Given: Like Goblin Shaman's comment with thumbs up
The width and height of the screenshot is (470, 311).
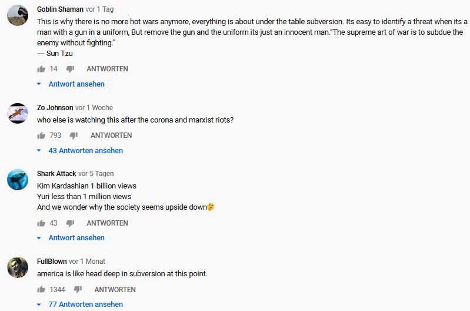Looking at the screenshot, I should tap(41, 69).
